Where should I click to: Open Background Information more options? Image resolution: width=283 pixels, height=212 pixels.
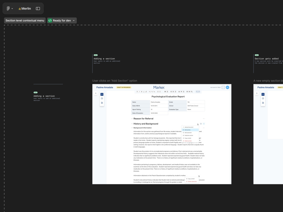pyautogui.click(x=203, y=128)
